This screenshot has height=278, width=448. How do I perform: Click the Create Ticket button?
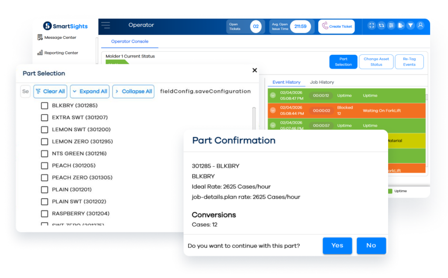click(336, 26)
